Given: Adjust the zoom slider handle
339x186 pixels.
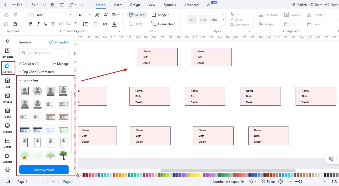Looking at the screenshot, I should point(300,181).
